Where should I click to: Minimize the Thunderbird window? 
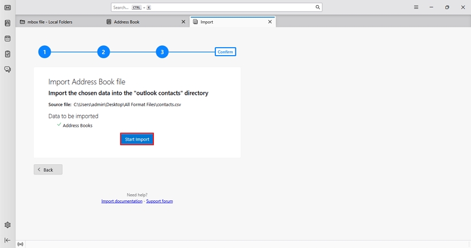(431, 7)
